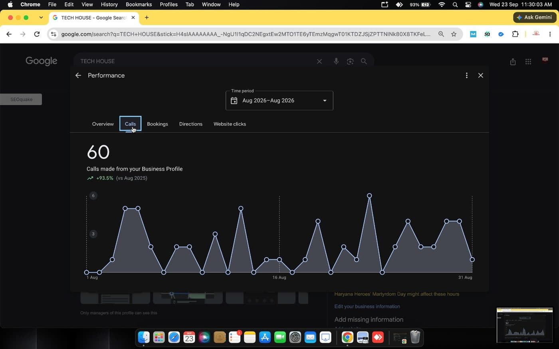The width and height of the screenshot is (559, 349).
Task: Click the share icon on Google page
Action: pos(513,61)
